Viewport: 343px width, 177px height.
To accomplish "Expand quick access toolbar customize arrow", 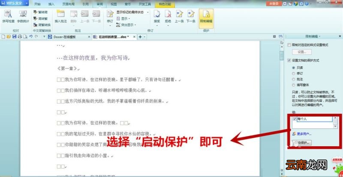I will pos(45,37).
